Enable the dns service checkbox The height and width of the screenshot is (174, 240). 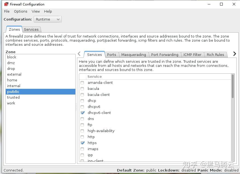82,119
